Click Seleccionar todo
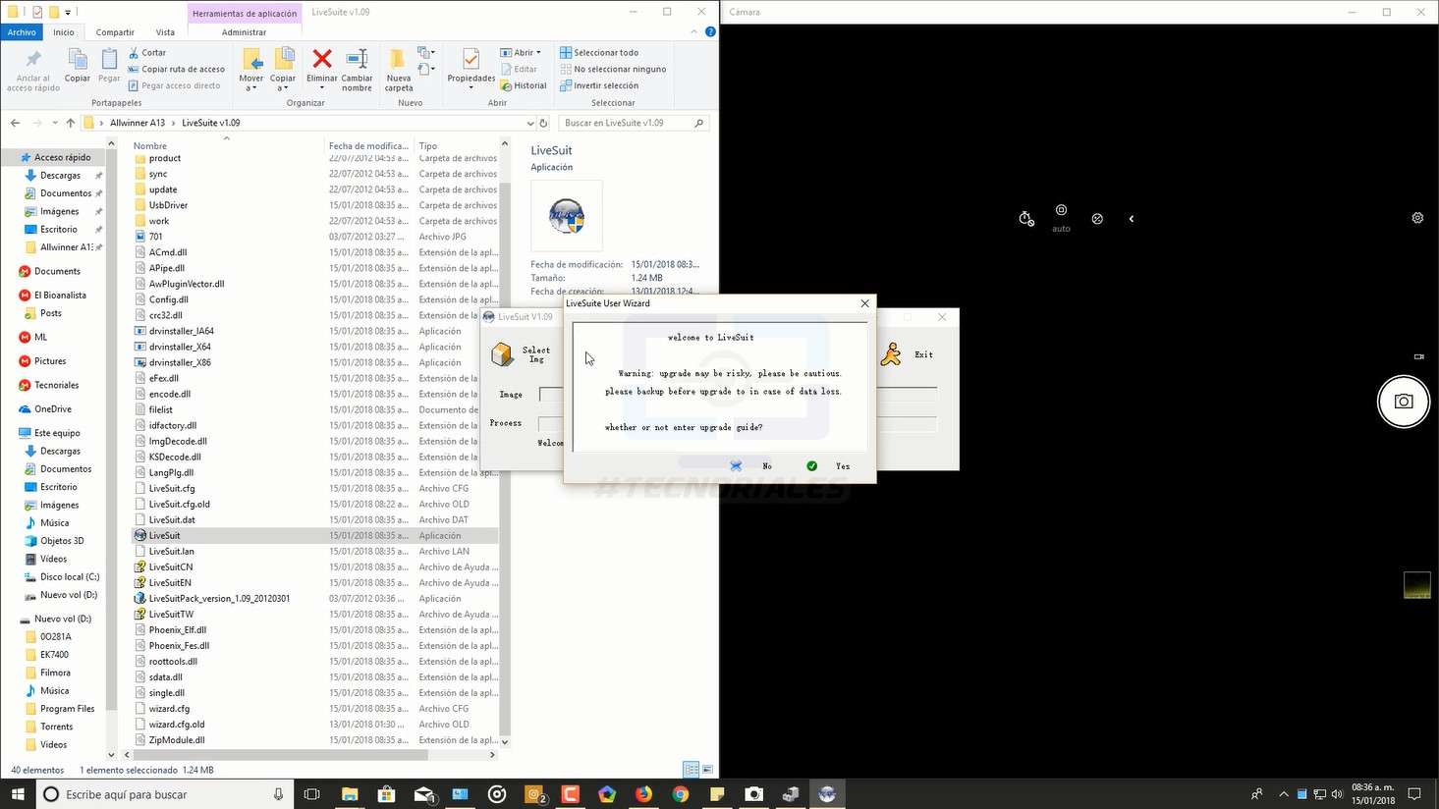Image resolution: width=1439 pixels, height=809 pixels. click(599, 53)
